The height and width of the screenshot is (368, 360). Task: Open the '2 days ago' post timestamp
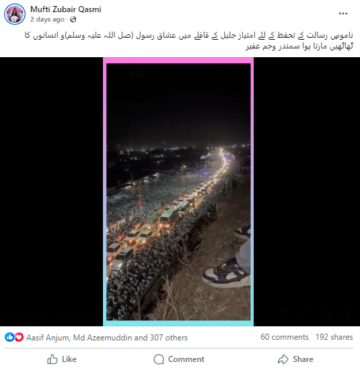pos(47,20)
